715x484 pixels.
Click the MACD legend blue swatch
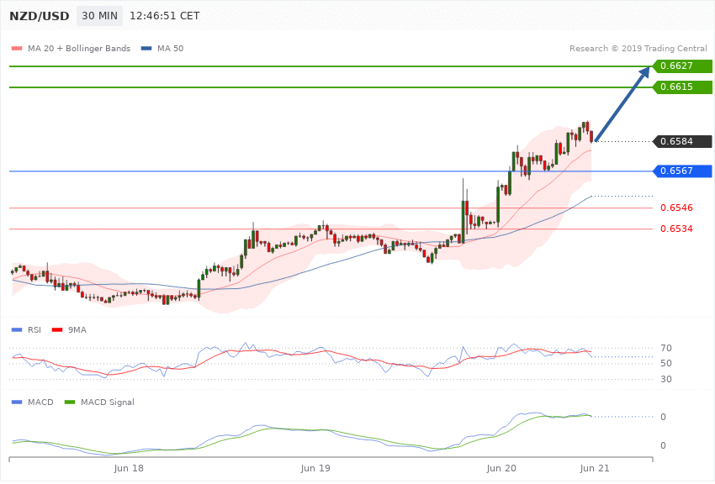pyautogui.click(x=17, y=402)
